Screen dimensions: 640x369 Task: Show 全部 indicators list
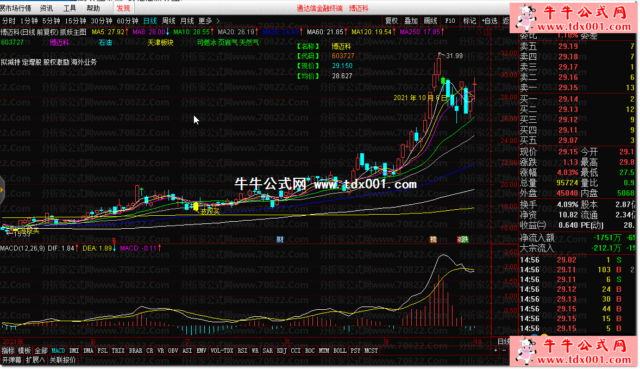pyautogui.click(x=41, y=351)
